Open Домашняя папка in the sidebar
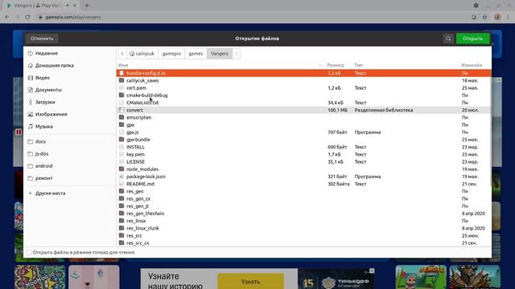 [x=54, y=66]
